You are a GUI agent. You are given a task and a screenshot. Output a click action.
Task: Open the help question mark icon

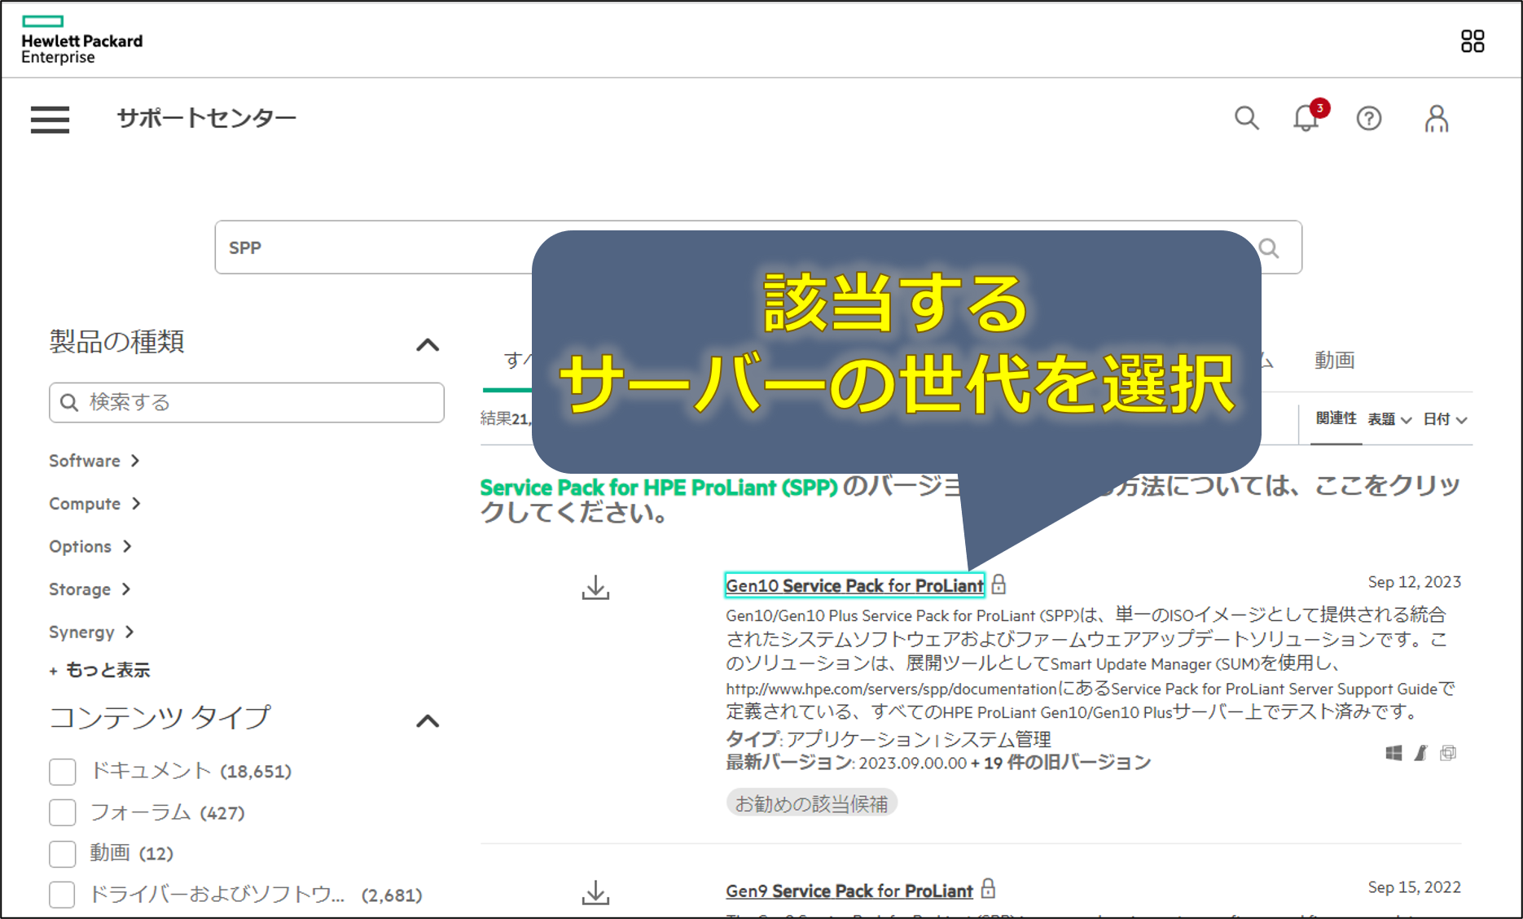pos(1369,119)
